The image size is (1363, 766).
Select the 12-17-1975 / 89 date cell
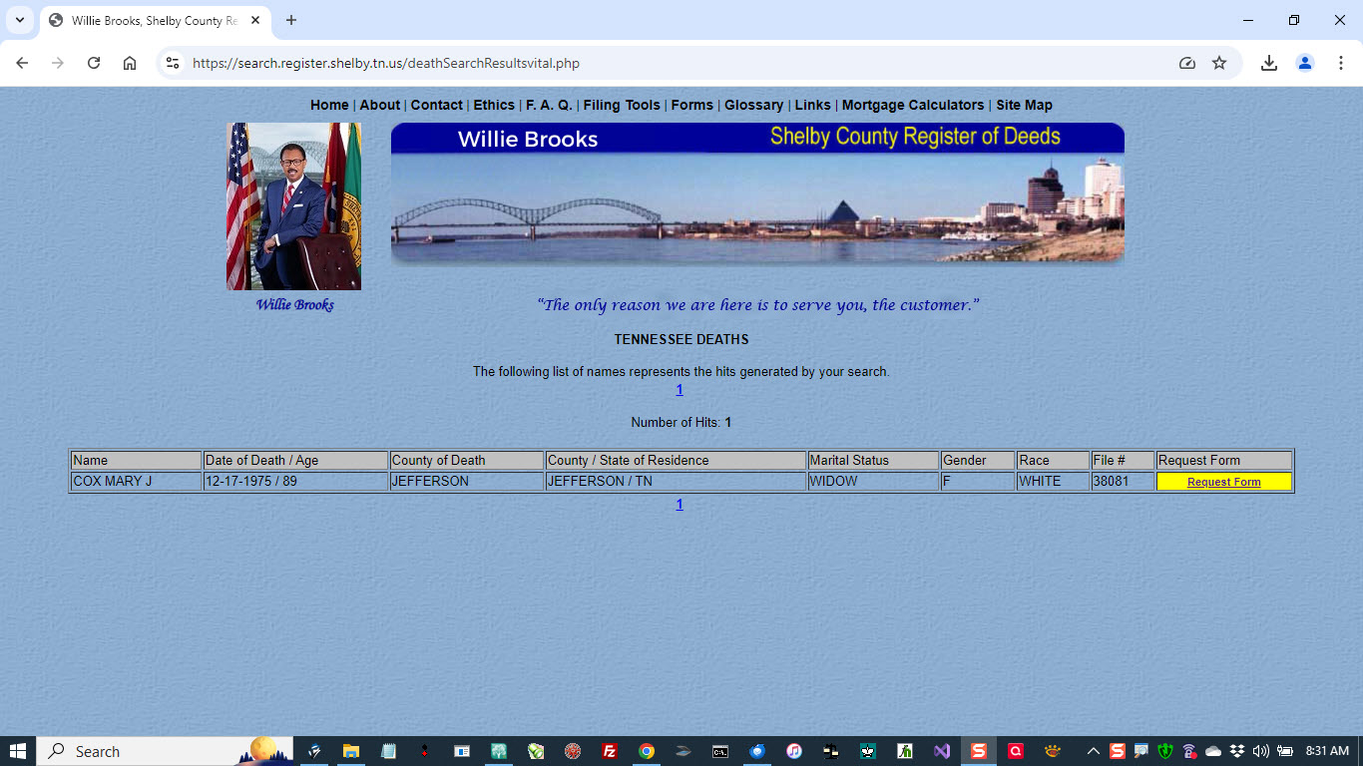pyautogui.click(x=295, y=482)
